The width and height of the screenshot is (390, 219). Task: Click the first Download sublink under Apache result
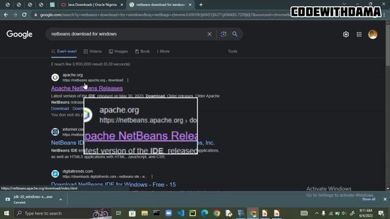[60, 108]
